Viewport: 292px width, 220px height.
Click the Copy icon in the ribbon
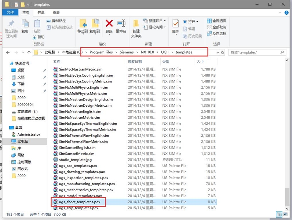[25, 23]
